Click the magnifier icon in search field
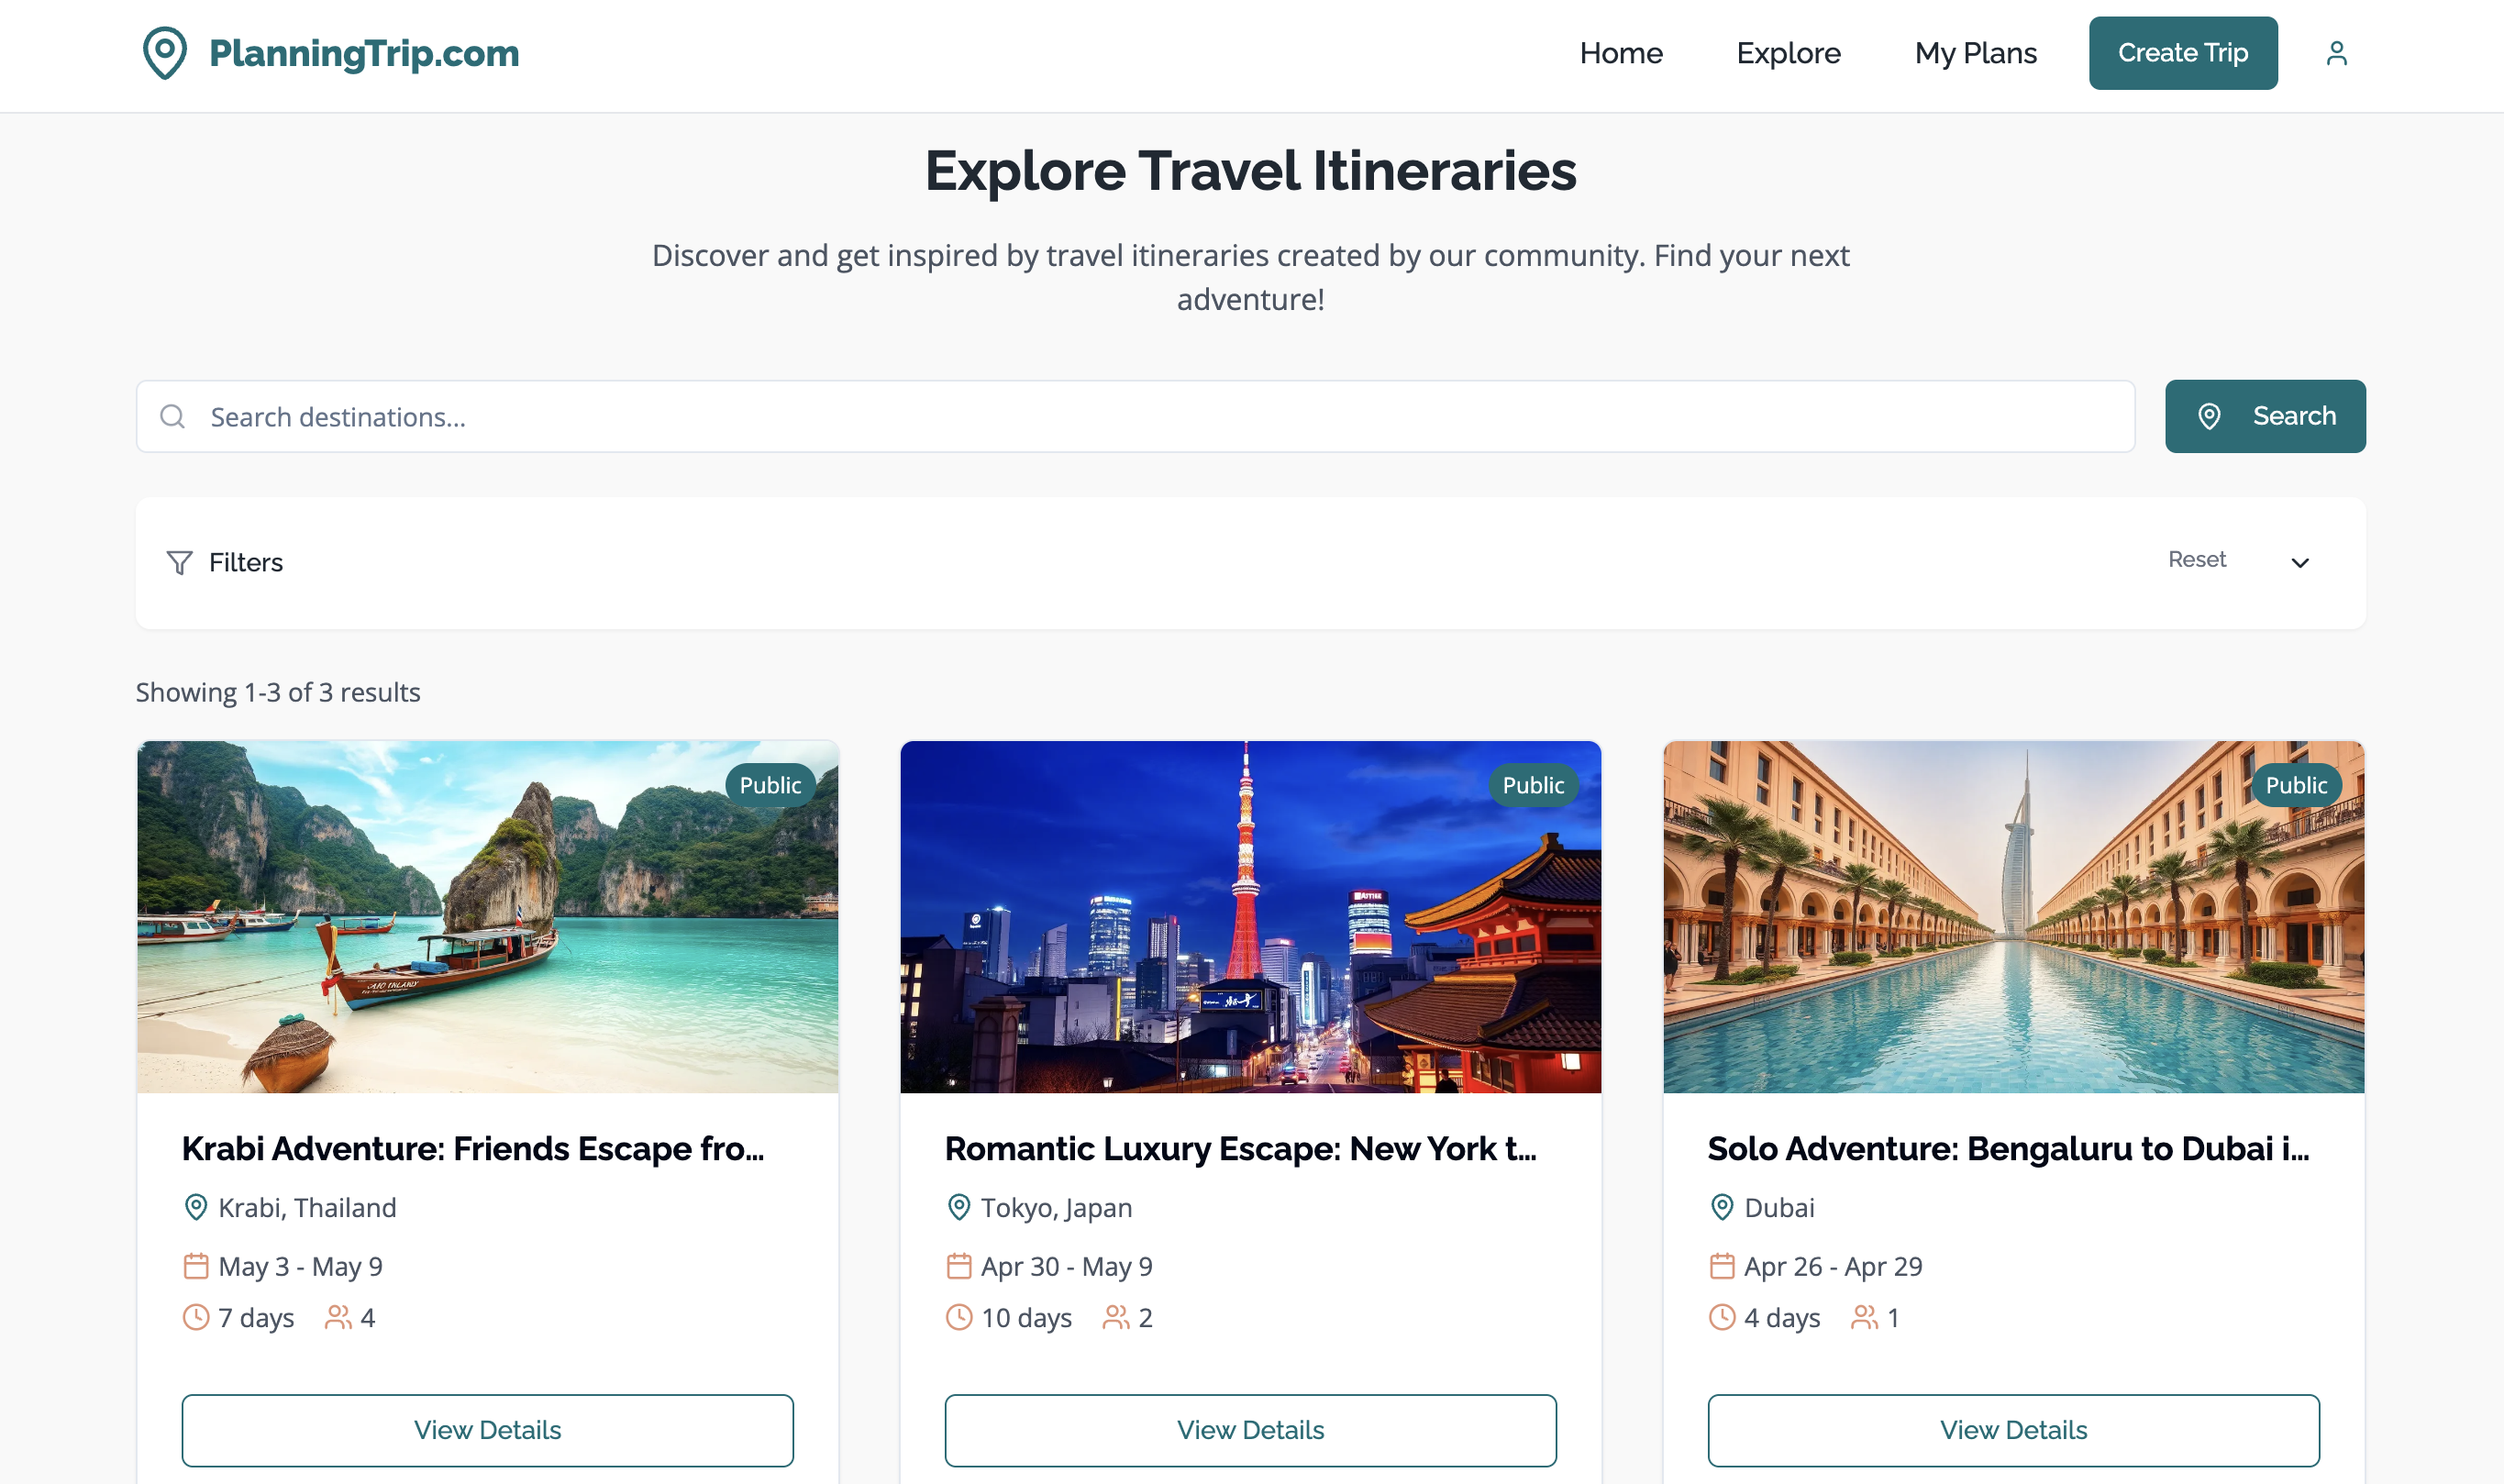The height and width of the screenshot is (1484, 2504). [x=173, y=416]
